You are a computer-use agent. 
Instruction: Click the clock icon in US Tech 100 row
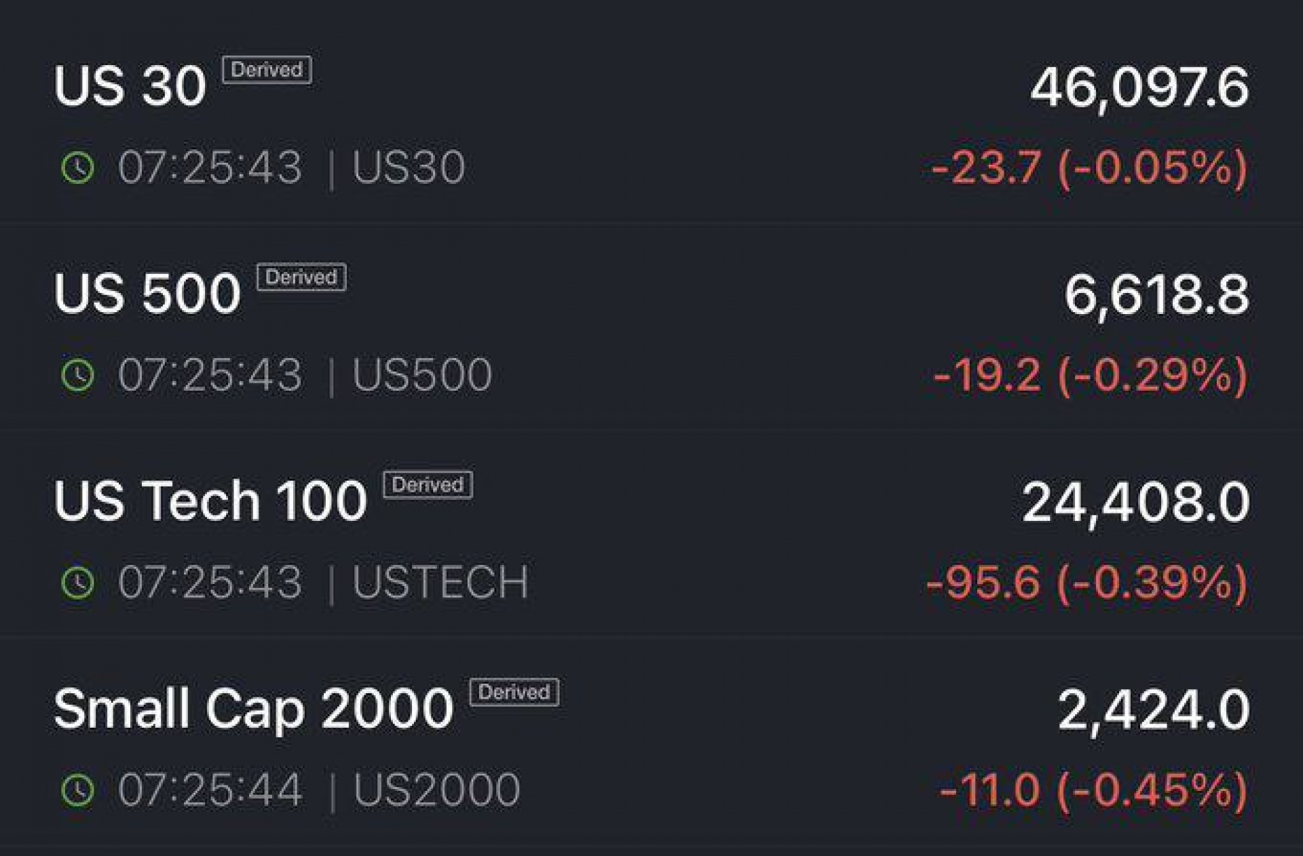pos(78,583)
